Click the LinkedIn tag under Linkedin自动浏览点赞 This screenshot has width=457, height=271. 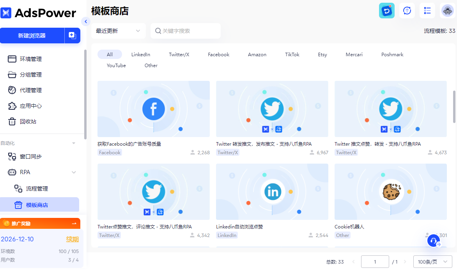click(227, 235)
